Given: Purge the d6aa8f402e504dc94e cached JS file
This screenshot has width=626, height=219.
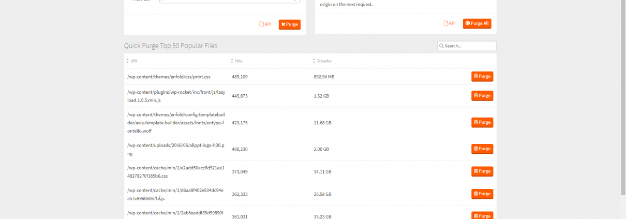Looking at the screenshot, I should tap(482, 194).
